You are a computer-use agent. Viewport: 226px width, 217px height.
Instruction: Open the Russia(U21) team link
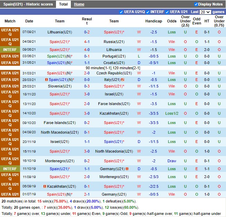point(114,42)
